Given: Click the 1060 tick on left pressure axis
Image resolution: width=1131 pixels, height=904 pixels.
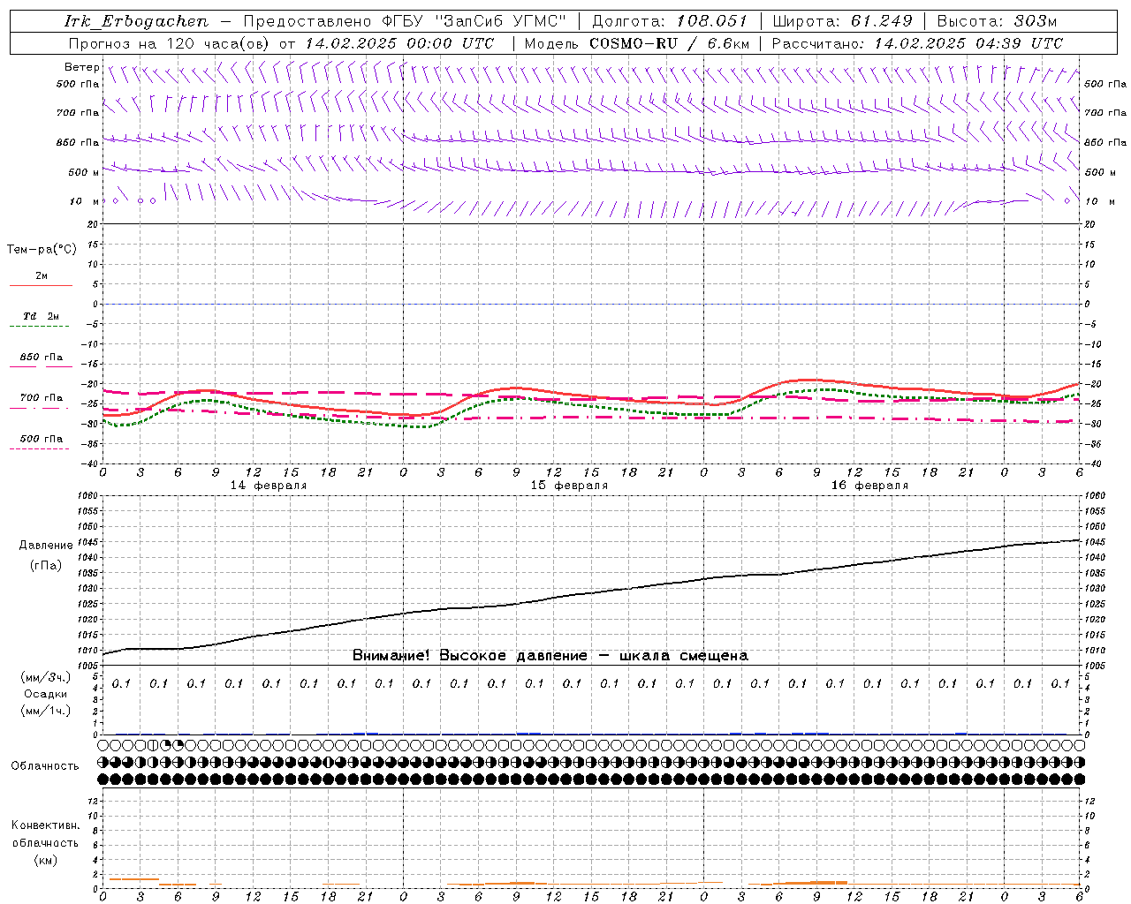Looking at the screenshot, I should 87,496.
